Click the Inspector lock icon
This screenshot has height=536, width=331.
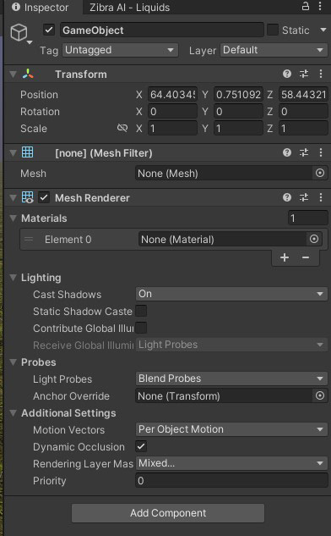[x=306, y=6]
